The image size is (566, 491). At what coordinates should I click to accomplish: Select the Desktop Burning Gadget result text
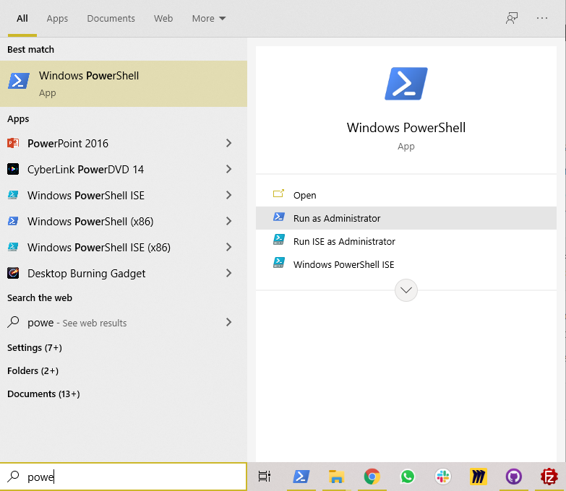click(x=86, y=274)
